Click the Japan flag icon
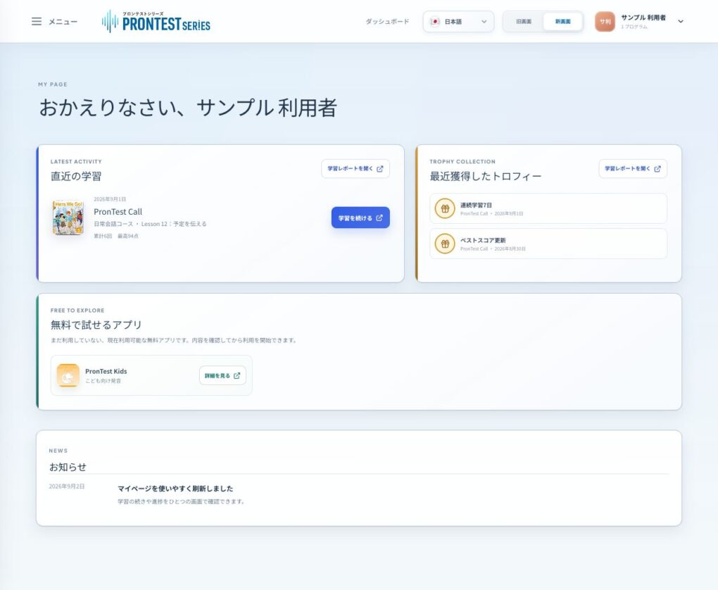 point(435,22)
